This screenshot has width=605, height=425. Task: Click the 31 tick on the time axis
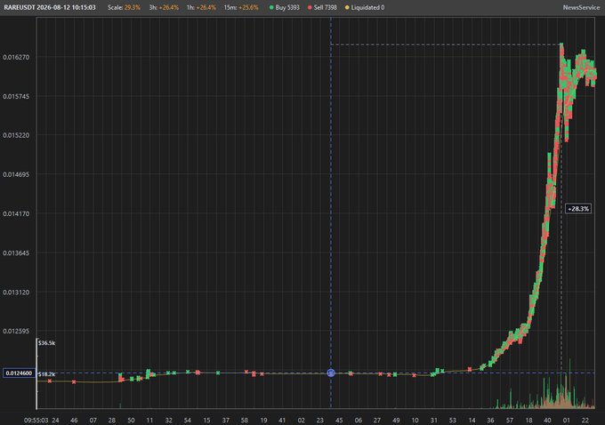pyautogui.click(x=433, y=420)
